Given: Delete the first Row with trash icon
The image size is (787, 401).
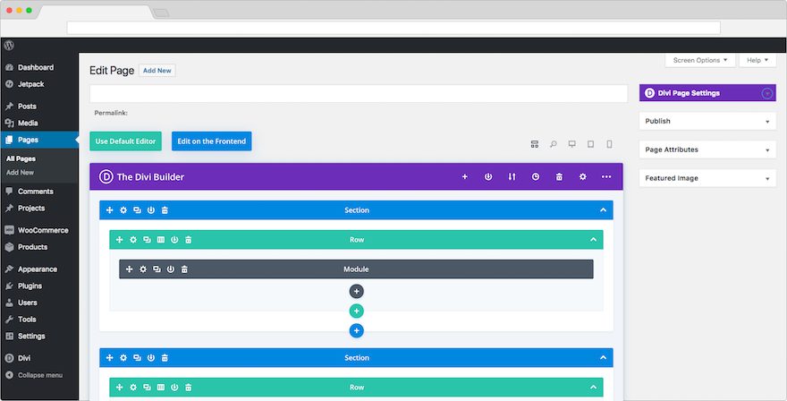Looking at the screenshot, I should coord(188,240).
